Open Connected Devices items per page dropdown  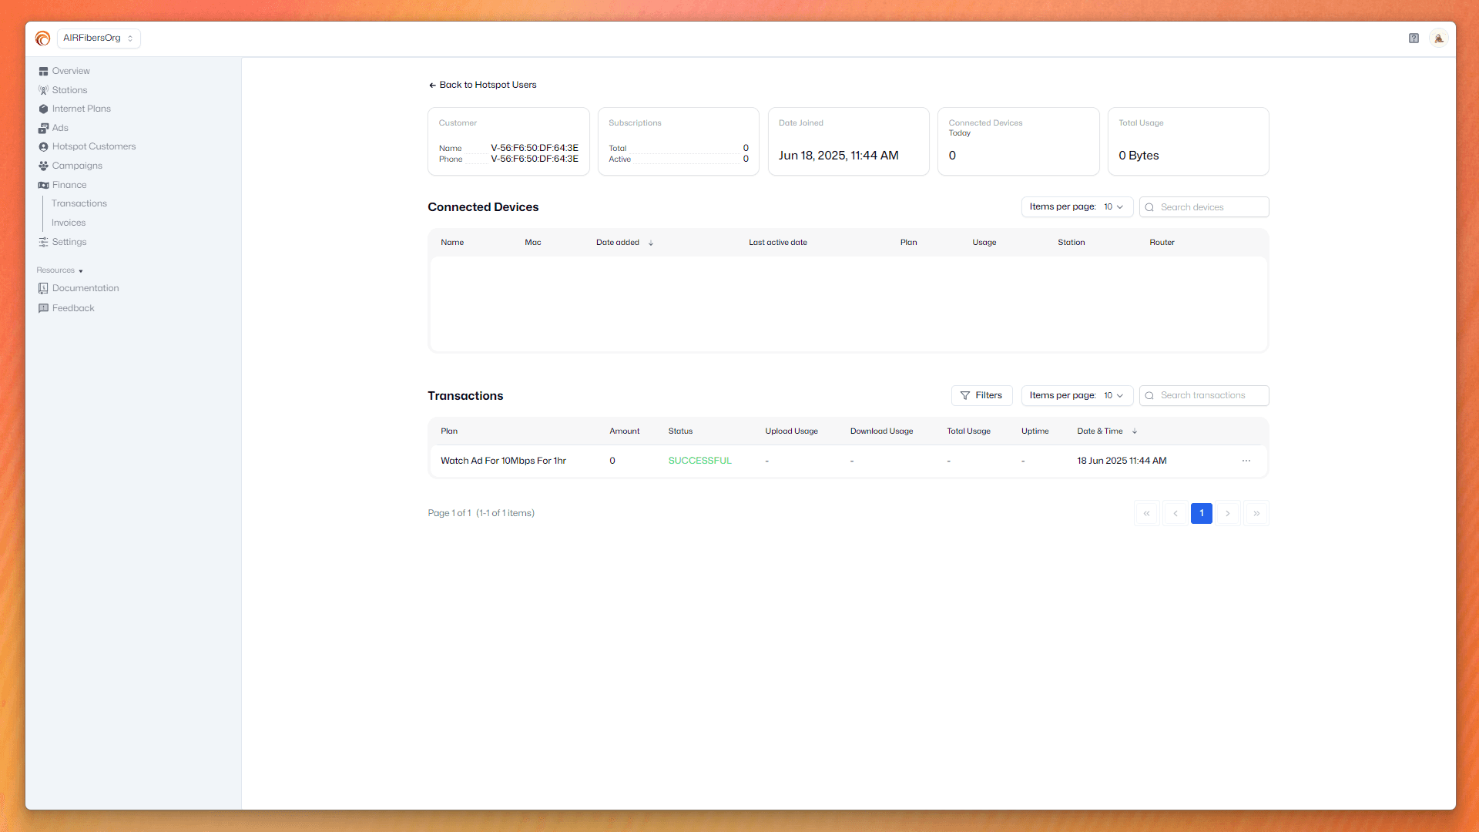(1076, 206)
